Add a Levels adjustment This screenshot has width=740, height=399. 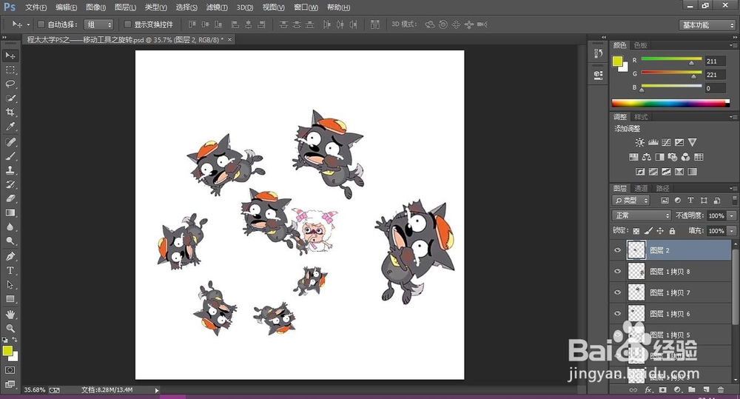point(653,142)
